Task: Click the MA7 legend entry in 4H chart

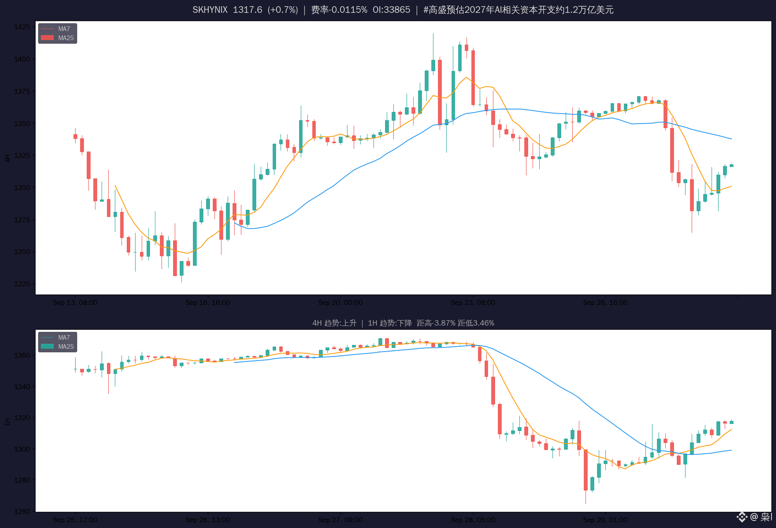Action: pyautogui.click(x=58, y=29)
